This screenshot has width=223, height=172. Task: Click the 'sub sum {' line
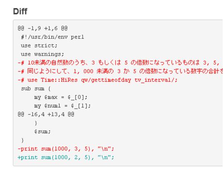tap(36, 88)
